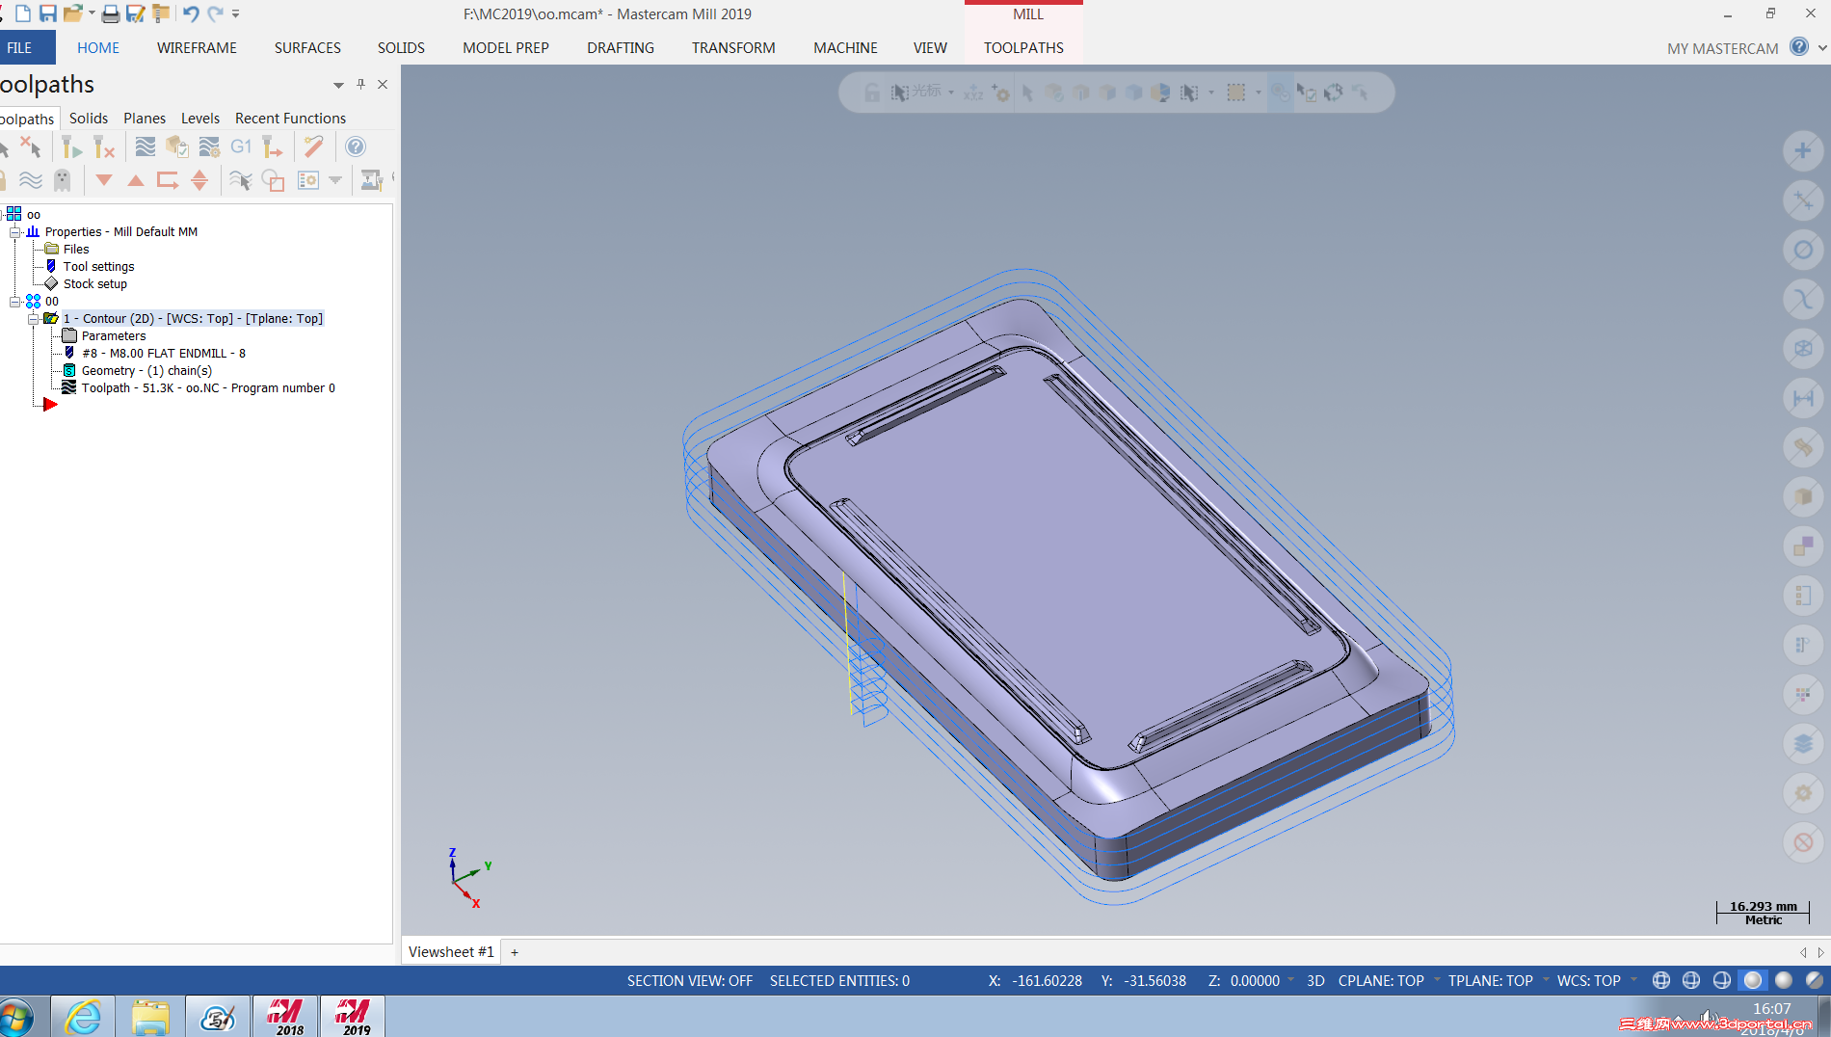Open Stock setup in the tree

point(95,284)
